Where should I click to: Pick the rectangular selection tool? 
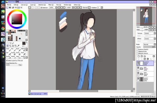pos(8,43)
